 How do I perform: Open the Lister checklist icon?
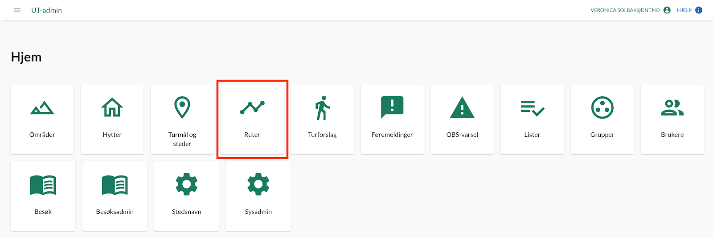[x=533, y=108]
